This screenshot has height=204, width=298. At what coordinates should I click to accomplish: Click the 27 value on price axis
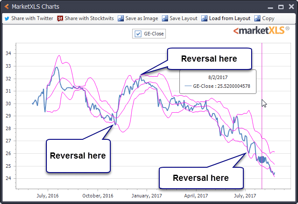[x=8, y=141]
